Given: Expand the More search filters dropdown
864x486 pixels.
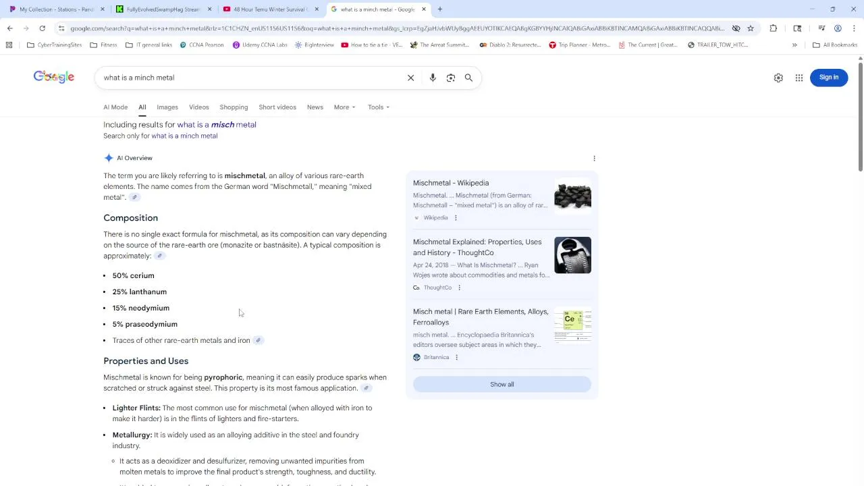Looking at the screenshot, I should (344, 107).
